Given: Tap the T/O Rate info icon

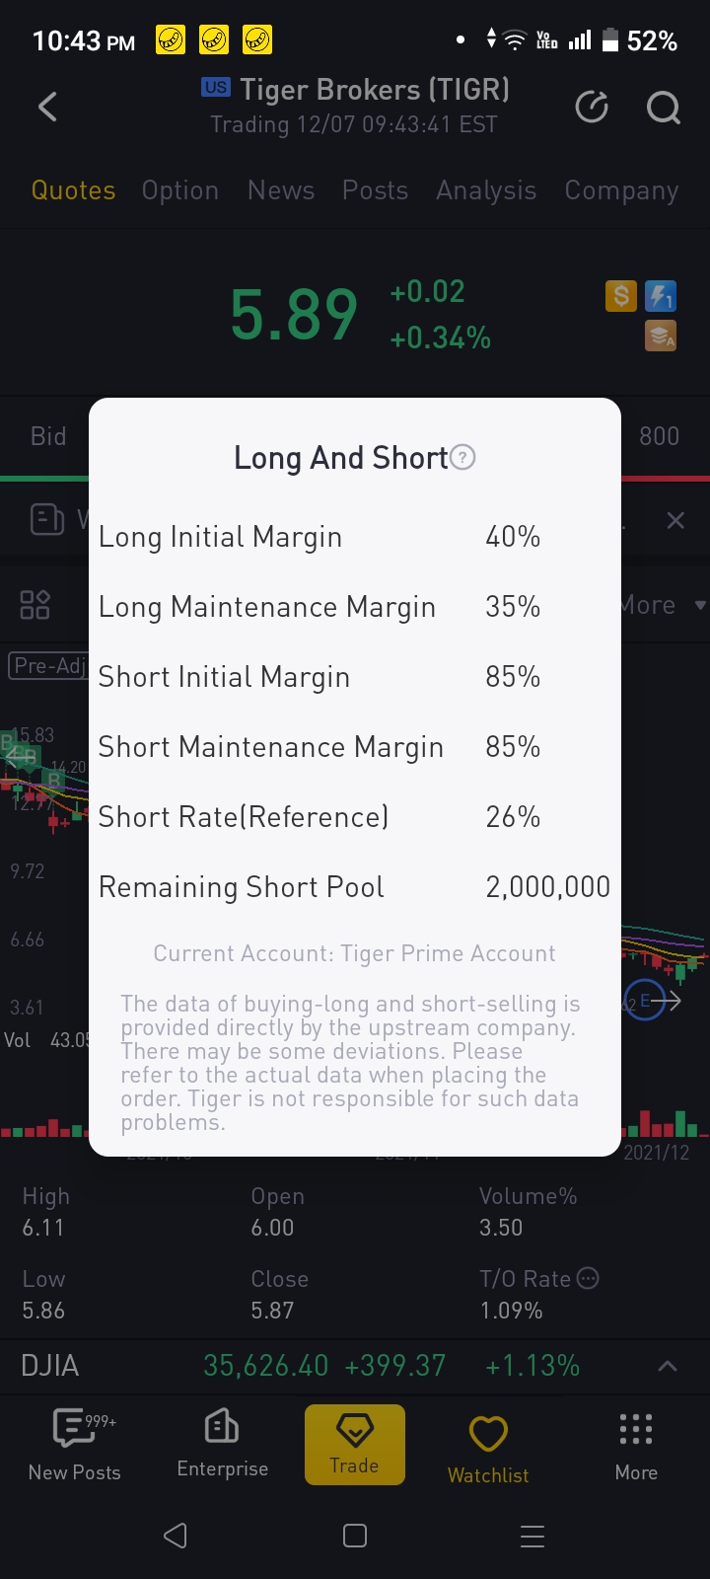Looking at the screenshot, I should 588,1279.
